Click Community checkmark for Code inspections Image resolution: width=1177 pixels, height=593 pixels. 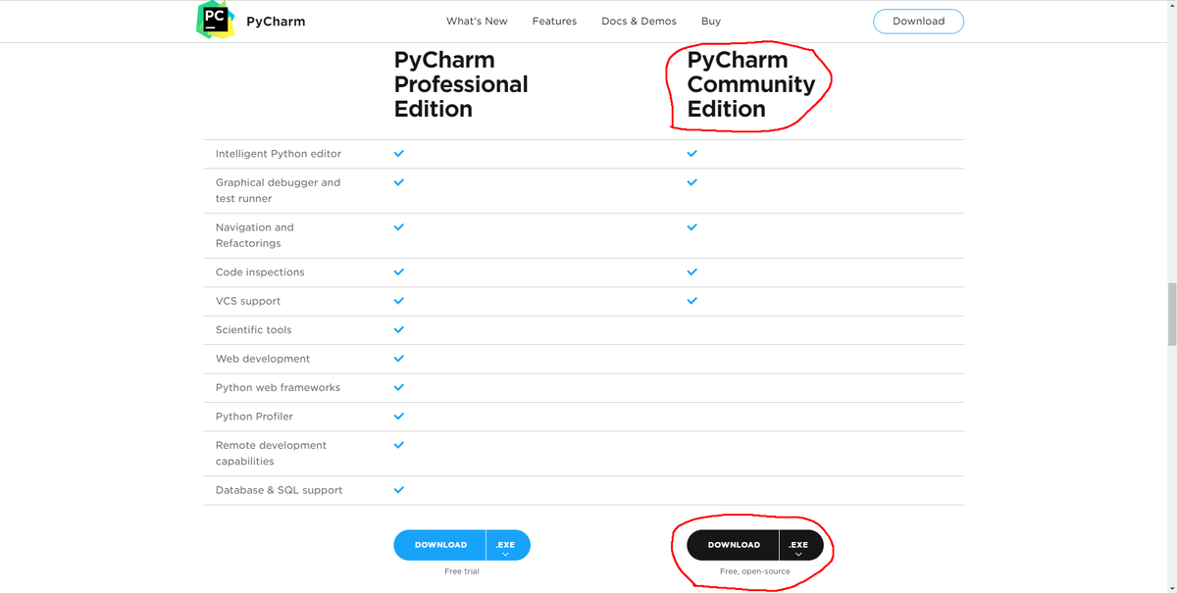click(x=692, y=272)
